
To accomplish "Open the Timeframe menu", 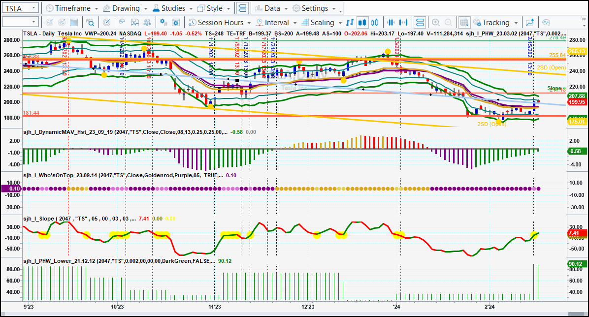I will [x=72, y=8].
